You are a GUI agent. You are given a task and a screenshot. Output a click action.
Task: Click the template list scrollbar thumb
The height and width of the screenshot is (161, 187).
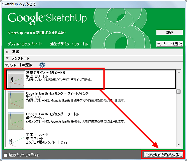pos(179,92)
